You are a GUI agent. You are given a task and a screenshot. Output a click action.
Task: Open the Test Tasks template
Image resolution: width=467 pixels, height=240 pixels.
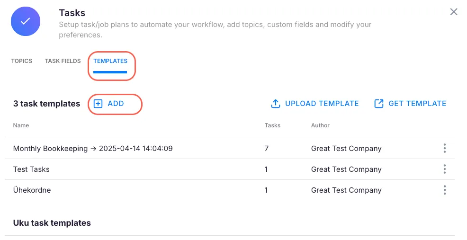point(31,169)
